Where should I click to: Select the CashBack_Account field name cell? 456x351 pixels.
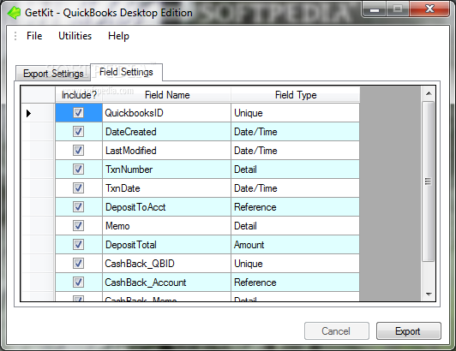pos(166,283)
